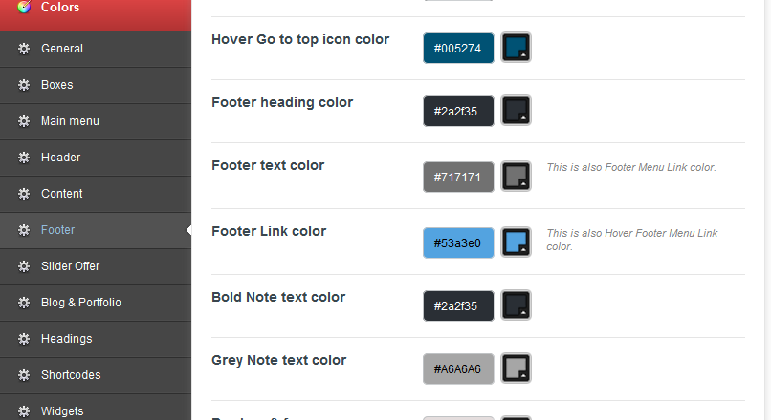Click the gear icon beside General

pyautogui.click(x=24, y=49)
